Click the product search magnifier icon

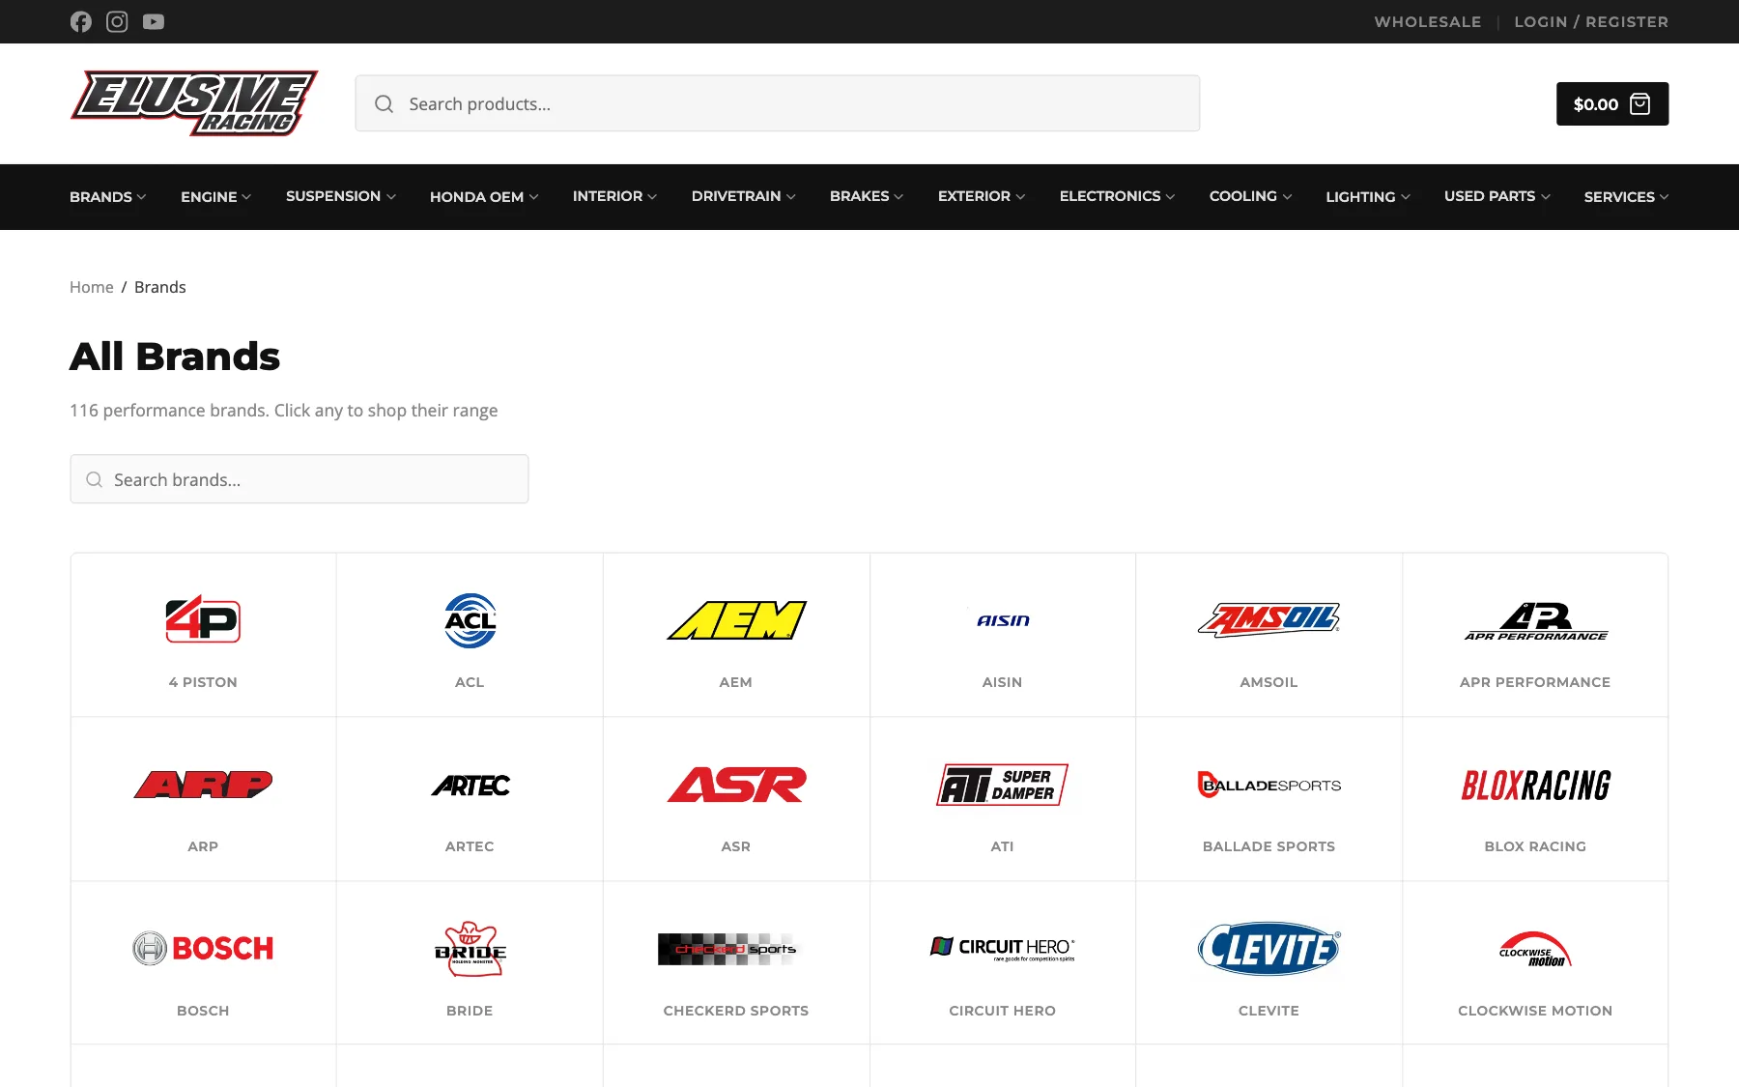[x=384, y=103]
